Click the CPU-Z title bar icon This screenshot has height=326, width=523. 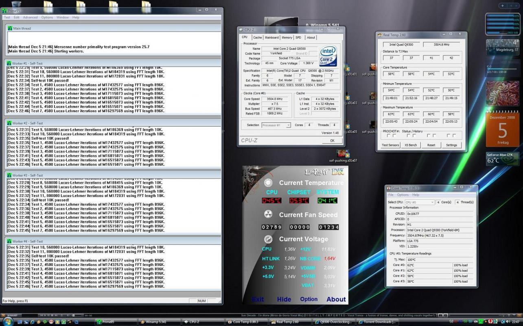tap(241, 30)
